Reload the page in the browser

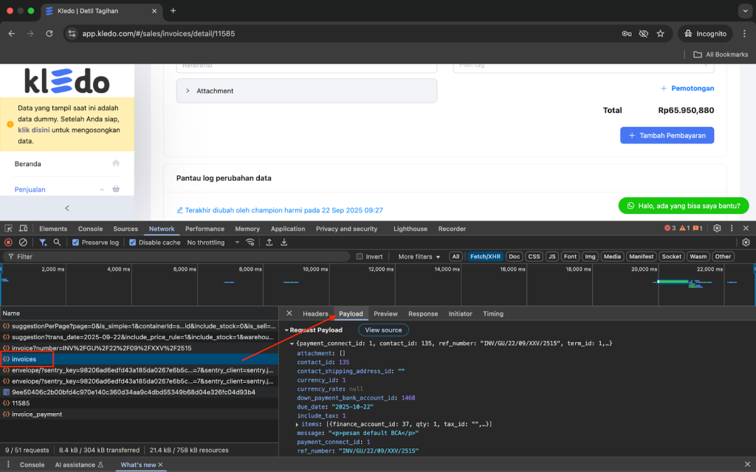(49, 33)
